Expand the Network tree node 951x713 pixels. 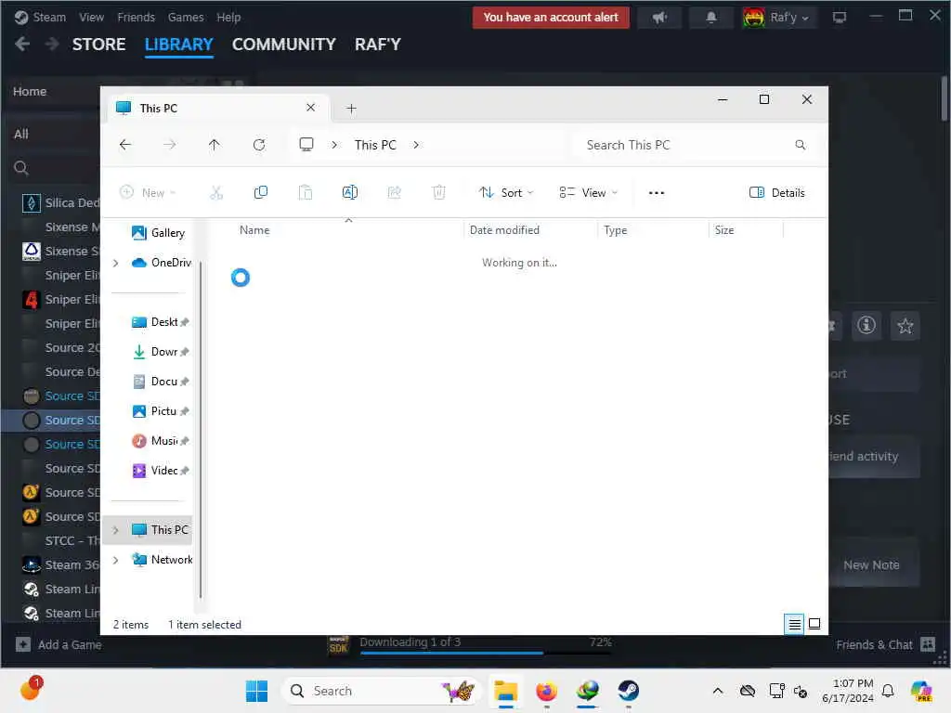[x=116, y=560]
